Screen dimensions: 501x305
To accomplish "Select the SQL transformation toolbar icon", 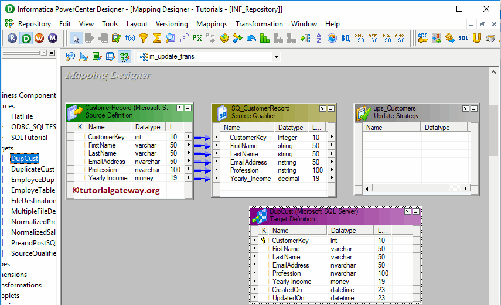I will [463, 38].
